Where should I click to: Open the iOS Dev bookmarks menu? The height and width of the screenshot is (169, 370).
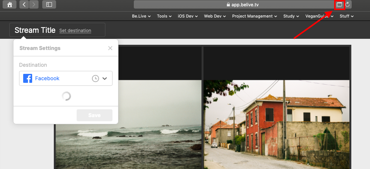click(x=188, y=16)
